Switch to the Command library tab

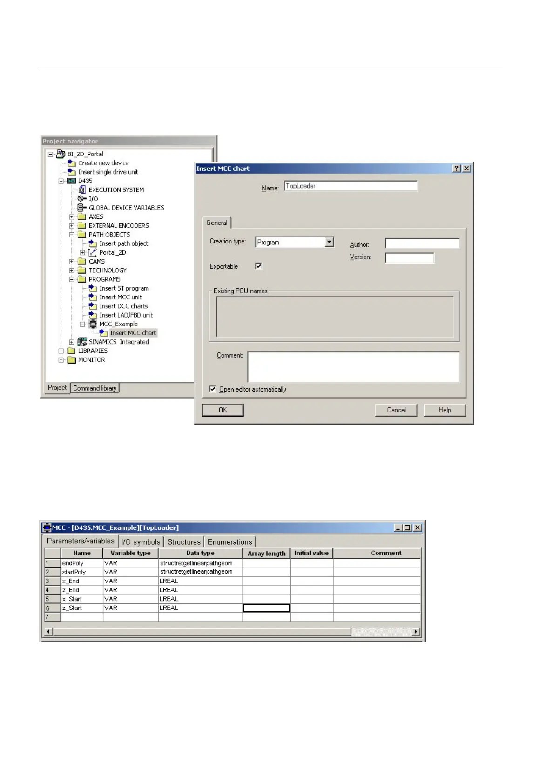click(x=95, y=388)
